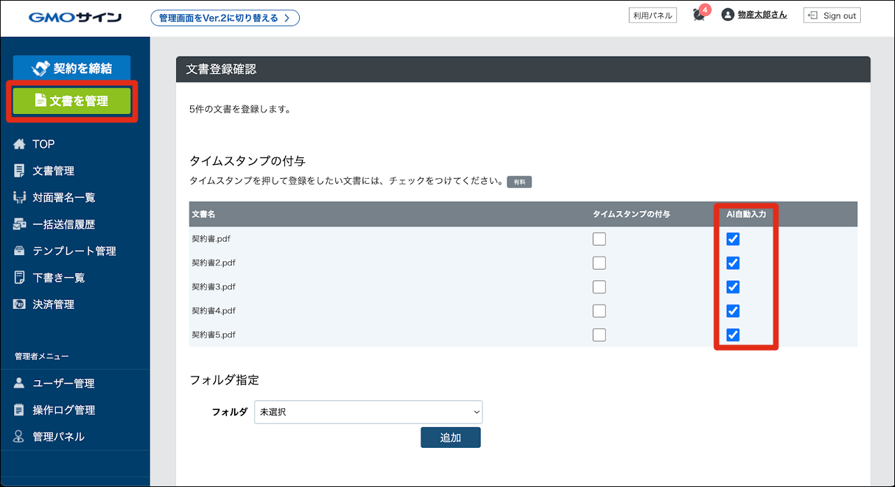Enable timestamp for 契約書5.pdf
895x487 pixels.
coord(599,335)
